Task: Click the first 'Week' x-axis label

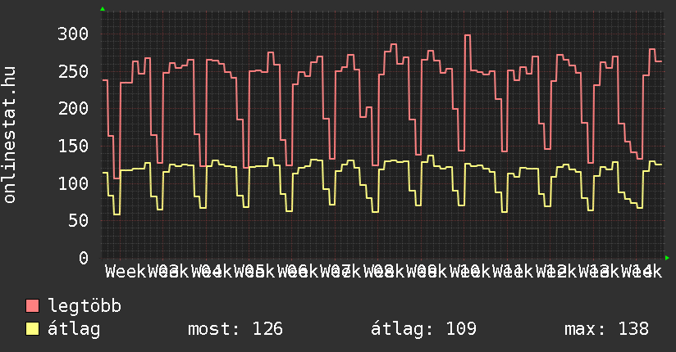Action: [126, 271]
